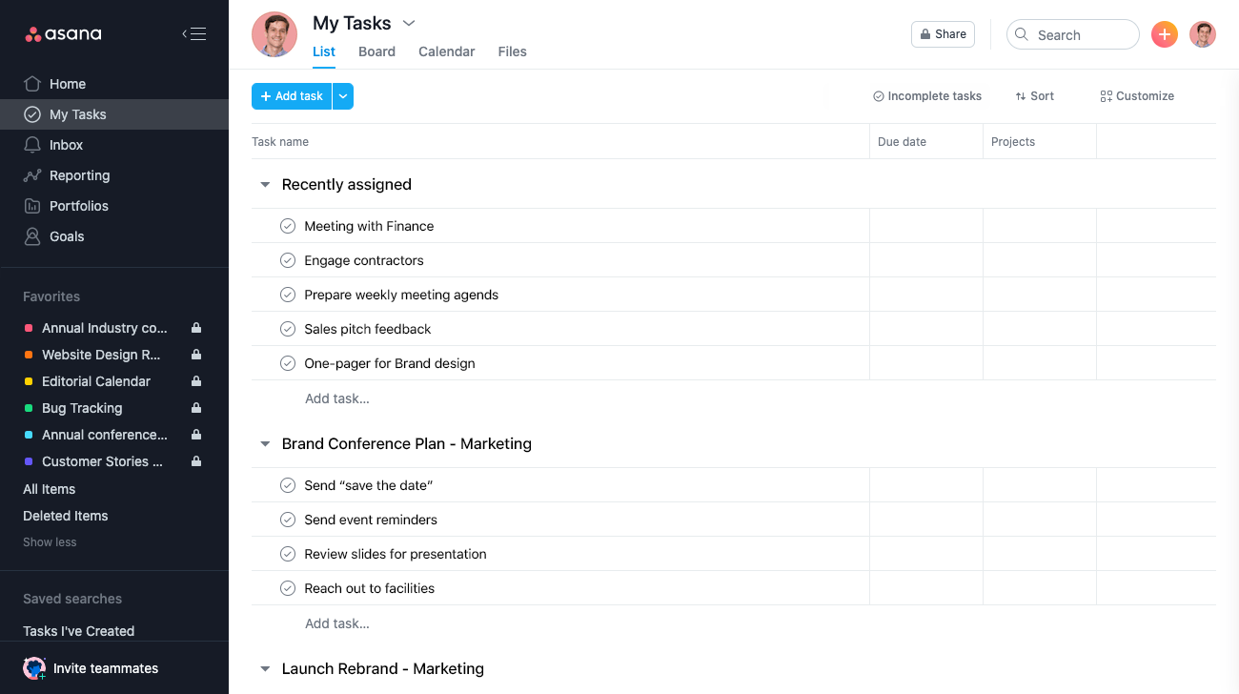Click Add task... under Recently assigned
The height and width of the screenshot is (694, 1239).
coord(337,398)
